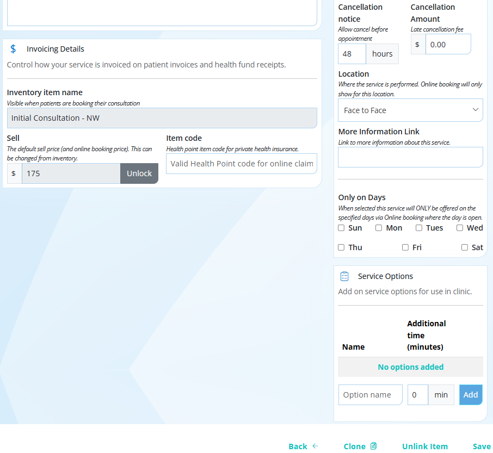
Task: Click the Cancellation Amount fee field
Action: [x=448, y=44]
